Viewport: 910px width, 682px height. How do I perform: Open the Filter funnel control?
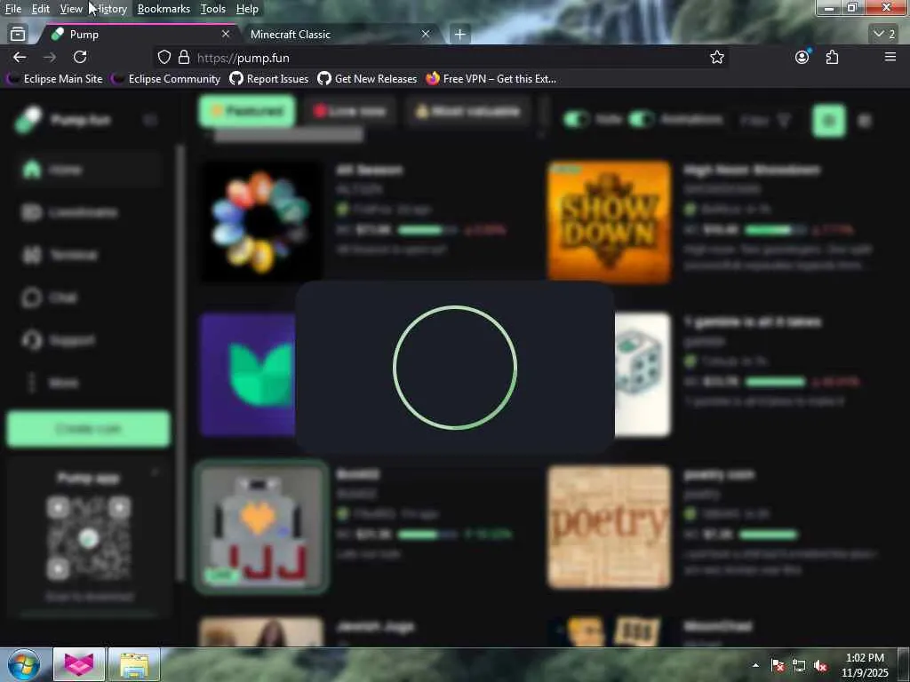click(765, 120)
